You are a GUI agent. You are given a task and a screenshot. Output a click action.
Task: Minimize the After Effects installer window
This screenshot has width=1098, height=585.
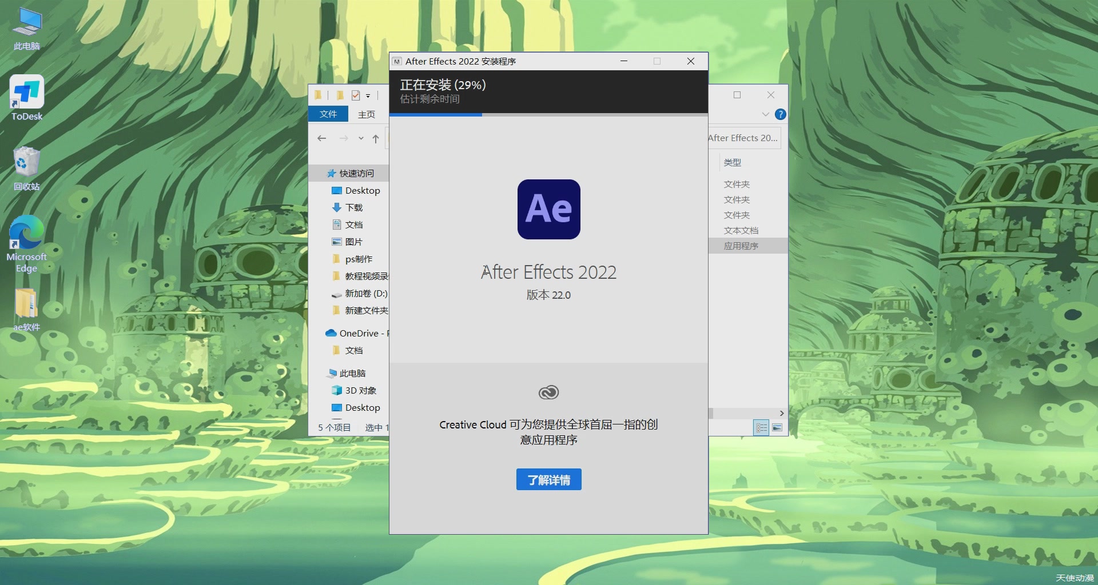624,61
